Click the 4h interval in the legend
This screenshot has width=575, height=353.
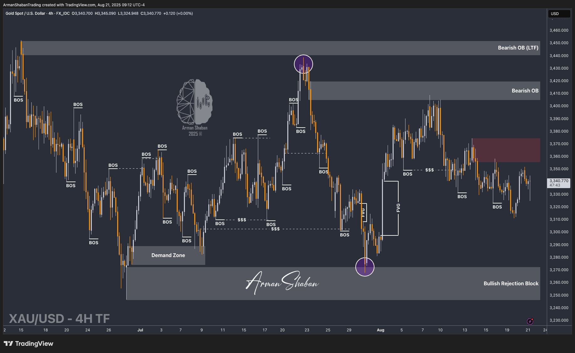[51, 13]
